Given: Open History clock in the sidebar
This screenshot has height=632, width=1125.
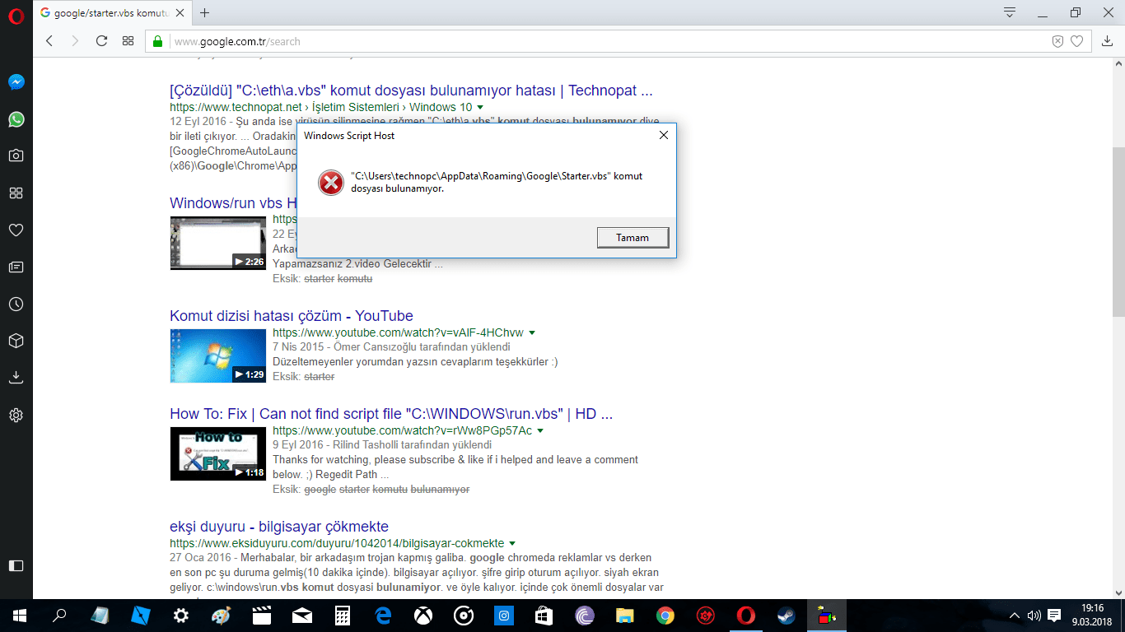Looking at the screenshot, I should (x=16, y=304).
